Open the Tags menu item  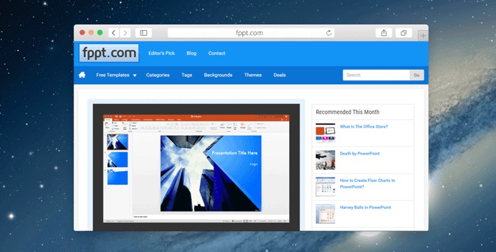[187, 75]
